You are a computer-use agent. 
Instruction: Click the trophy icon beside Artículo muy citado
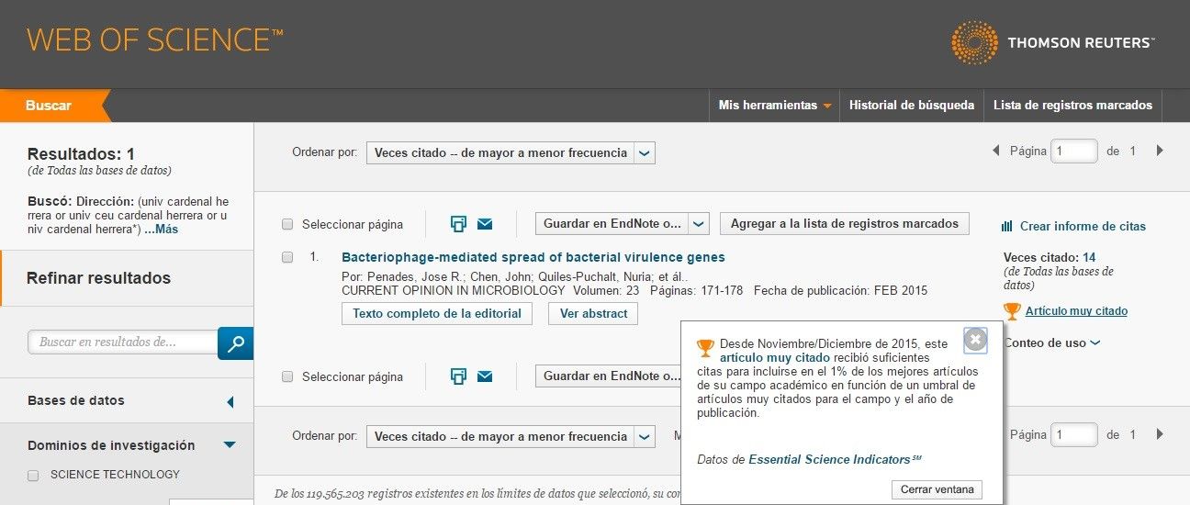(x=1012, y=311)
